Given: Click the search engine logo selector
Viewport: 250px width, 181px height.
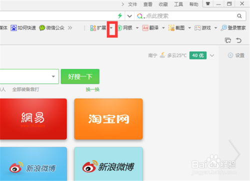Looking at the screenshot, I should 141,16.
